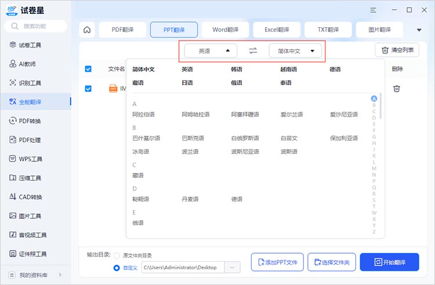Screen dimensions: 435x285
Task: Expand more translation tabs arrow
Action: click(419, 30)
